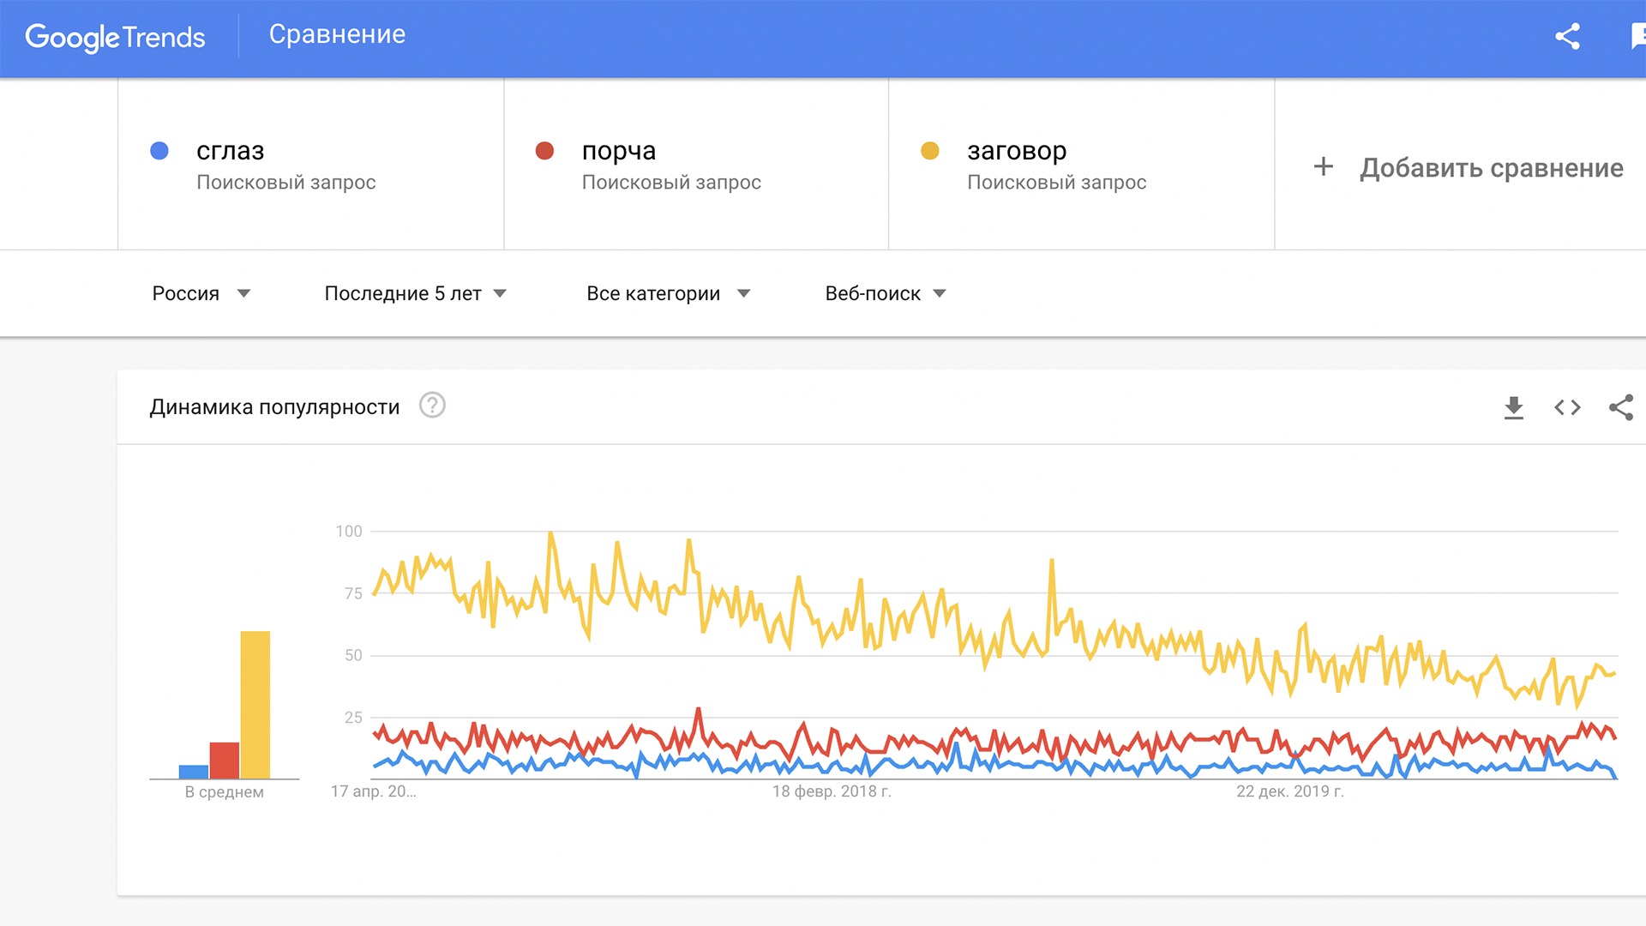Image resolution: width=1646 pixels, height=926 pixels.
Task: Open the Все категории dropdown
Action: (668, 293)
